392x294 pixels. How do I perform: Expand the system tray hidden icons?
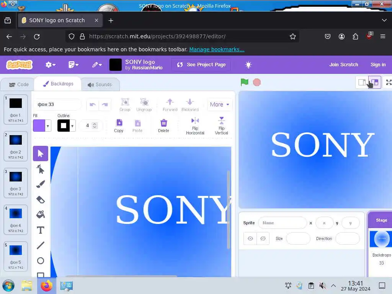[x=333, y=286]
